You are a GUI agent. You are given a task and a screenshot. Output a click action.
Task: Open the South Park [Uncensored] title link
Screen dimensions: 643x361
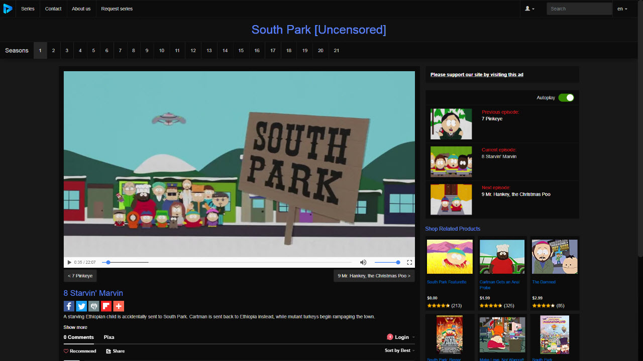coord(319,30)
